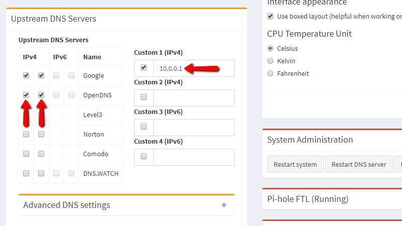The image size is (402, 226).
Task: Select the Fahrenheit temperature unit
Action: [x=270, y=73]
